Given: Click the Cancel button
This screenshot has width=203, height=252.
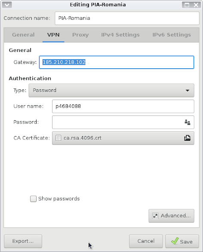Looking at the screenshot, I should [x=146, y=241].
